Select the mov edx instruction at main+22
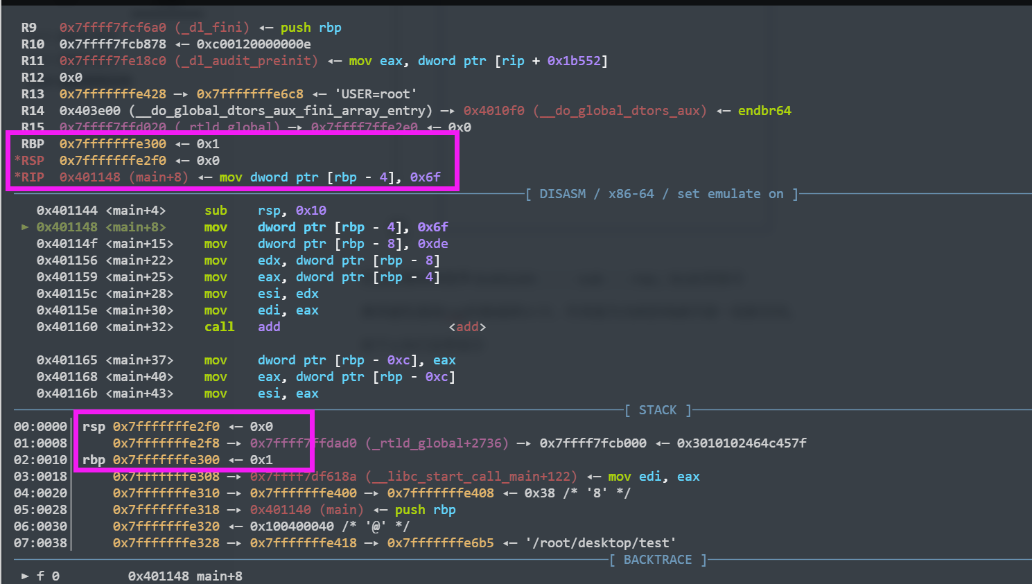 click(x=322, y=260)
